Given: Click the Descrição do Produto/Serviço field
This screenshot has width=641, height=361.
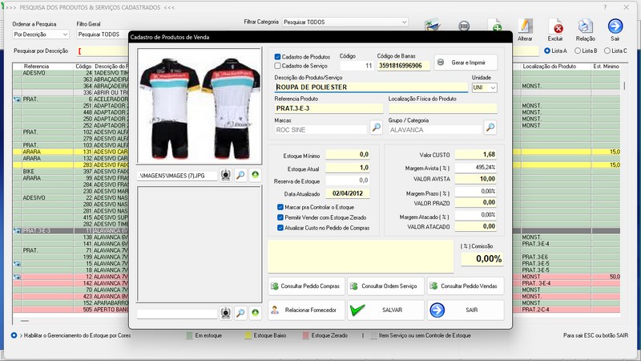Looking at the screenshot, I should point(369,87).
